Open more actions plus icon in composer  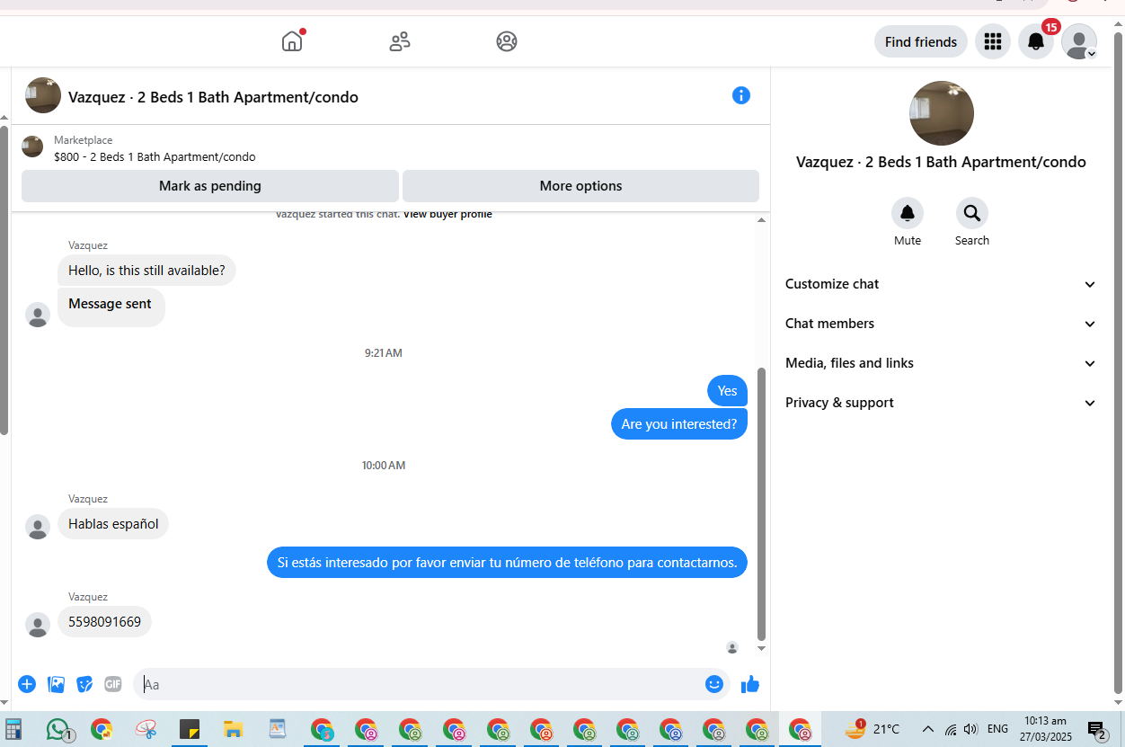[x=27, y=684]
